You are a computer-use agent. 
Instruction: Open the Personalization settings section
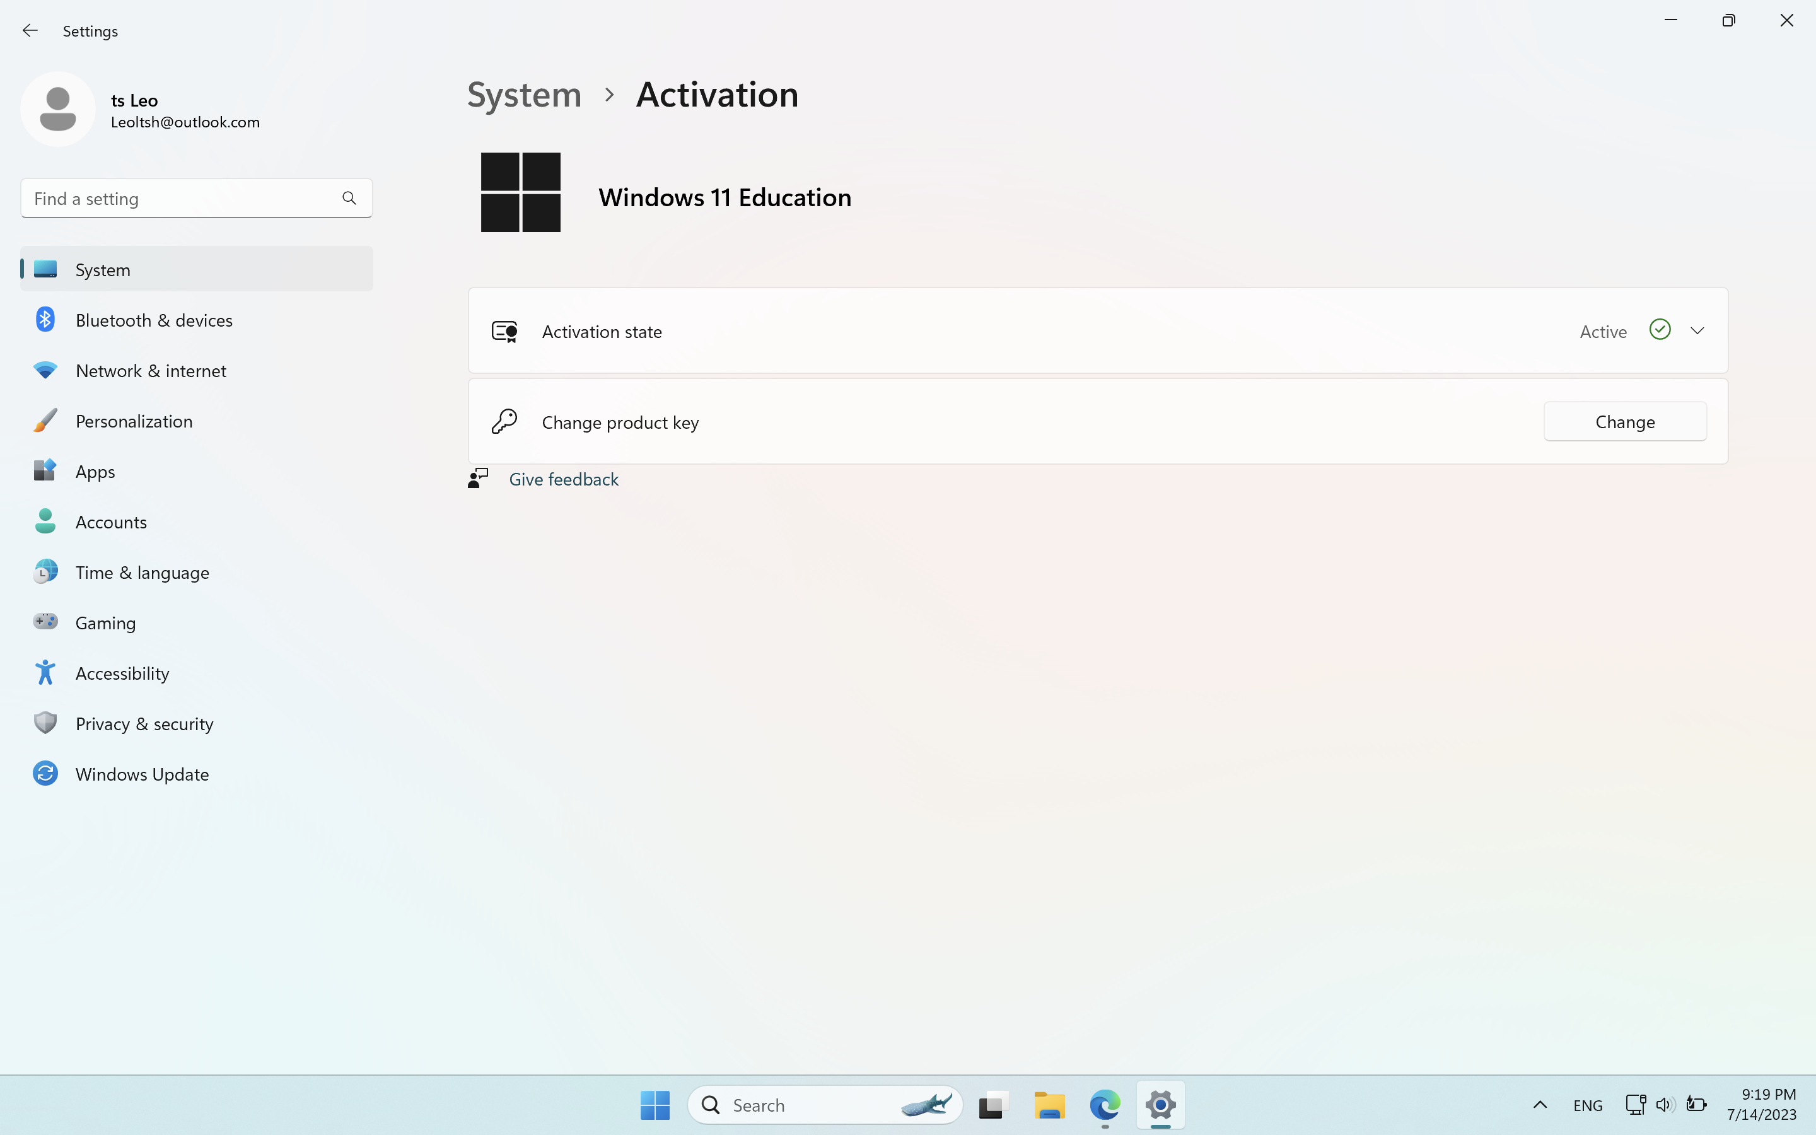pyautogui.click(x=134, y=421)
